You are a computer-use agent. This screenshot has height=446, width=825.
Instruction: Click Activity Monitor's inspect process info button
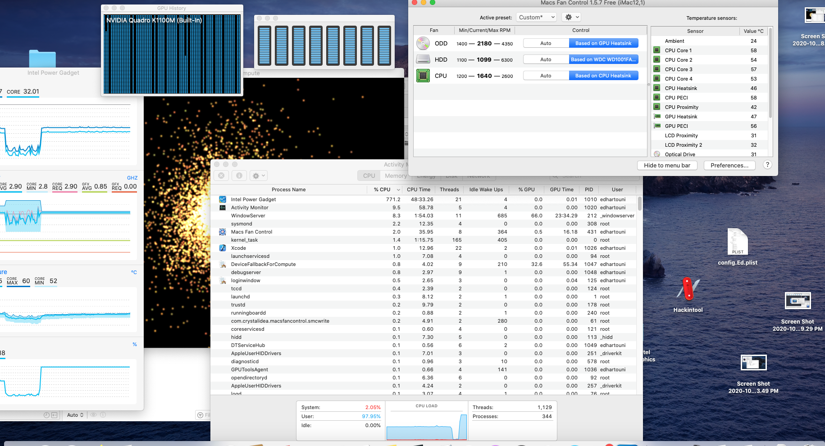(x=239, y=176)
